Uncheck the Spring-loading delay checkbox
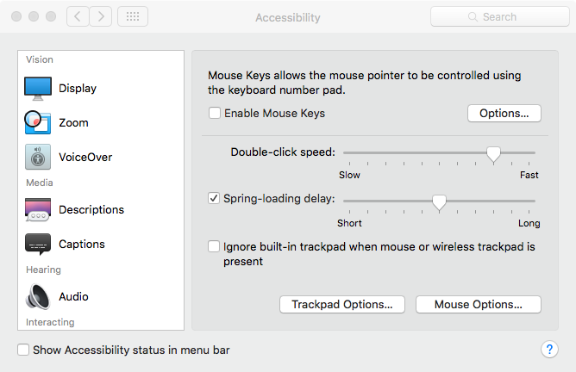This screenshot has width=576, height=372. pos(214,198)
